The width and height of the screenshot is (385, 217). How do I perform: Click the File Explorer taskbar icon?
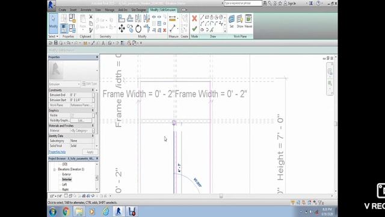click(79, 212)
